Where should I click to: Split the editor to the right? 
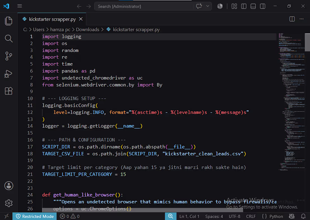pyautogui.click(x=292, y=19)
